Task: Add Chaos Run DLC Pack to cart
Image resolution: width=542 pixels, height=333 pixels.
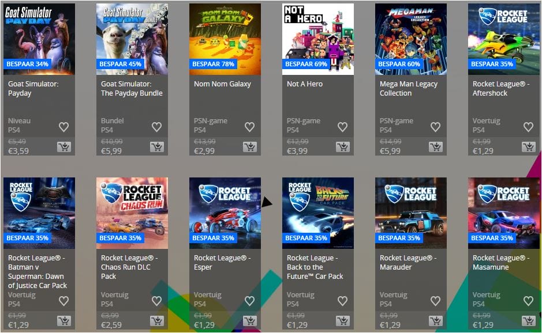Action: point(157,321)
